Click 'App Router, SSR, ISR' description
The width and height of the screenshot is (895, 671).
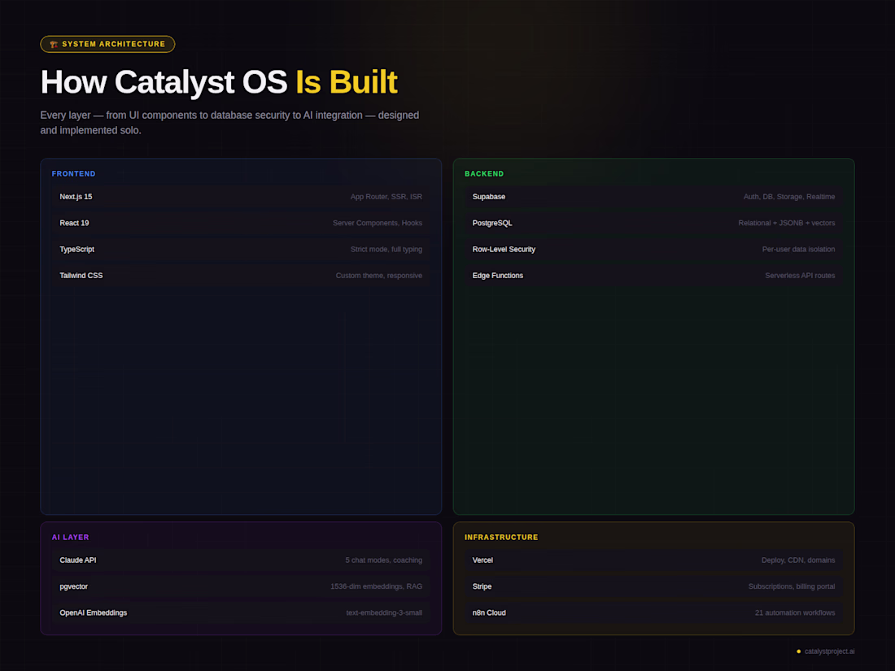coord(386,197)
